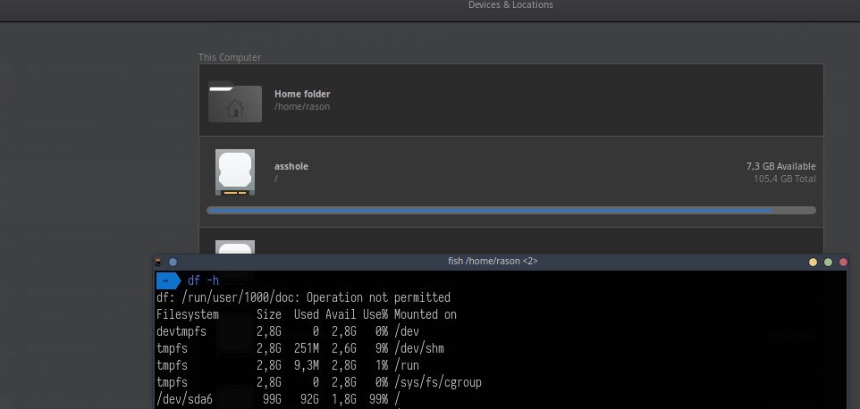Screen dimensions: 860x409
Task: Click terminal title fish /home/rason <2>
Action: coord(493,261)
